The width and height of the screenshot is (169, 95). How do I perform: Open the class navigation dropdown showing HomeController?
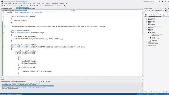point(36,10)
